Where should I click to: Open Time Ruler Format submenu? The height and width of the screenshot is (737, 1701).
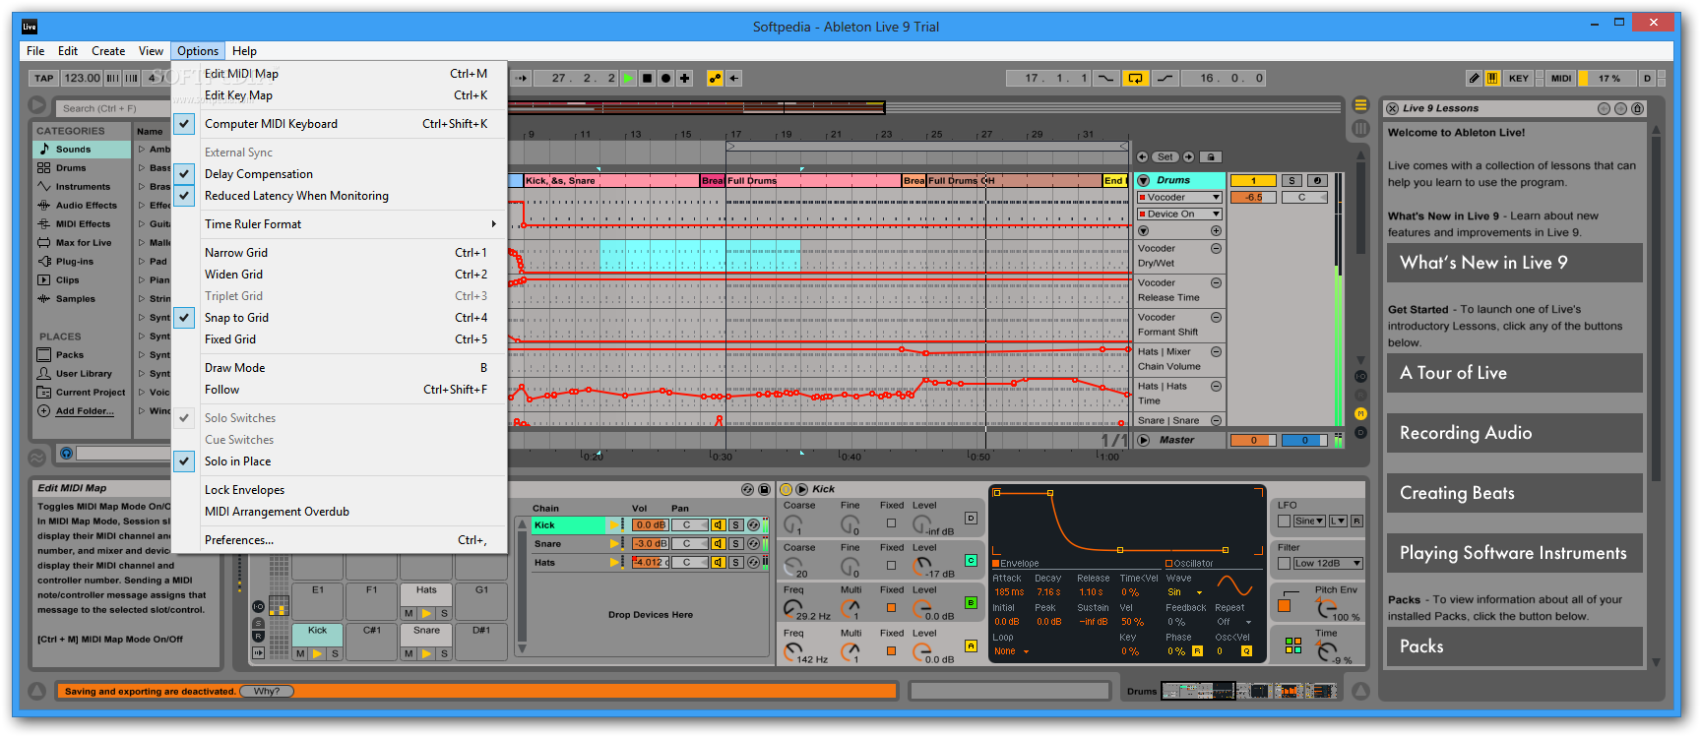(339, 224)
